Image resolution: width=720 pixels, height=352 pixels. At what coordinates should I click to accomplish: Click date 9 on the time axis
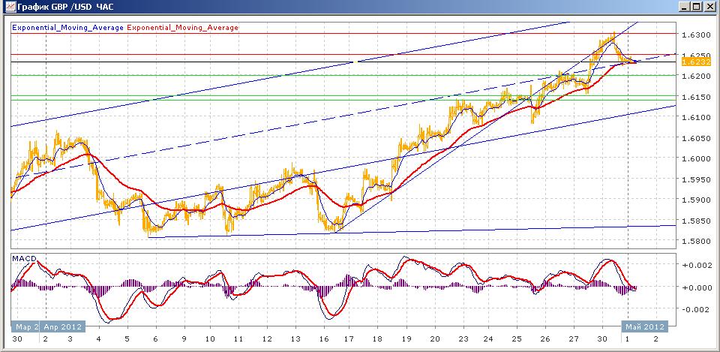click(x=184, y=338)
